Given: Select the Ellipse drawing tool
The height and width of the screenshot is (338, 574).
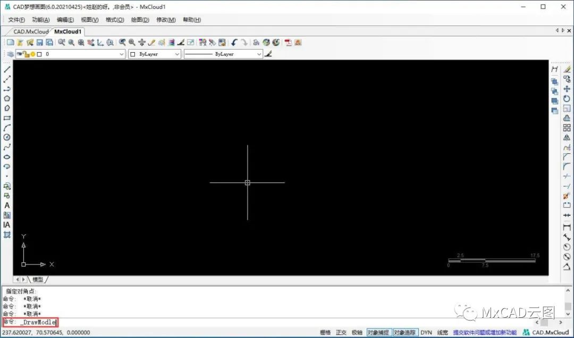Looking at the screenshot, I should (x=7, y=157).
